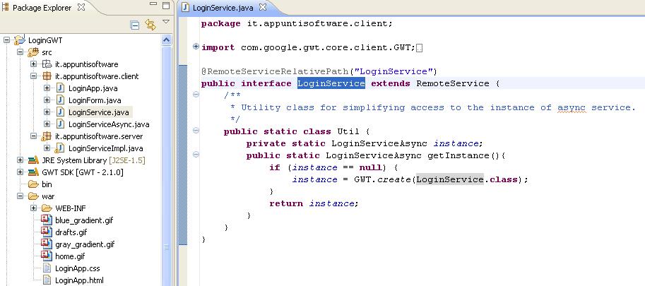Click the underlined word async in comment

click(x=572, y=107)
